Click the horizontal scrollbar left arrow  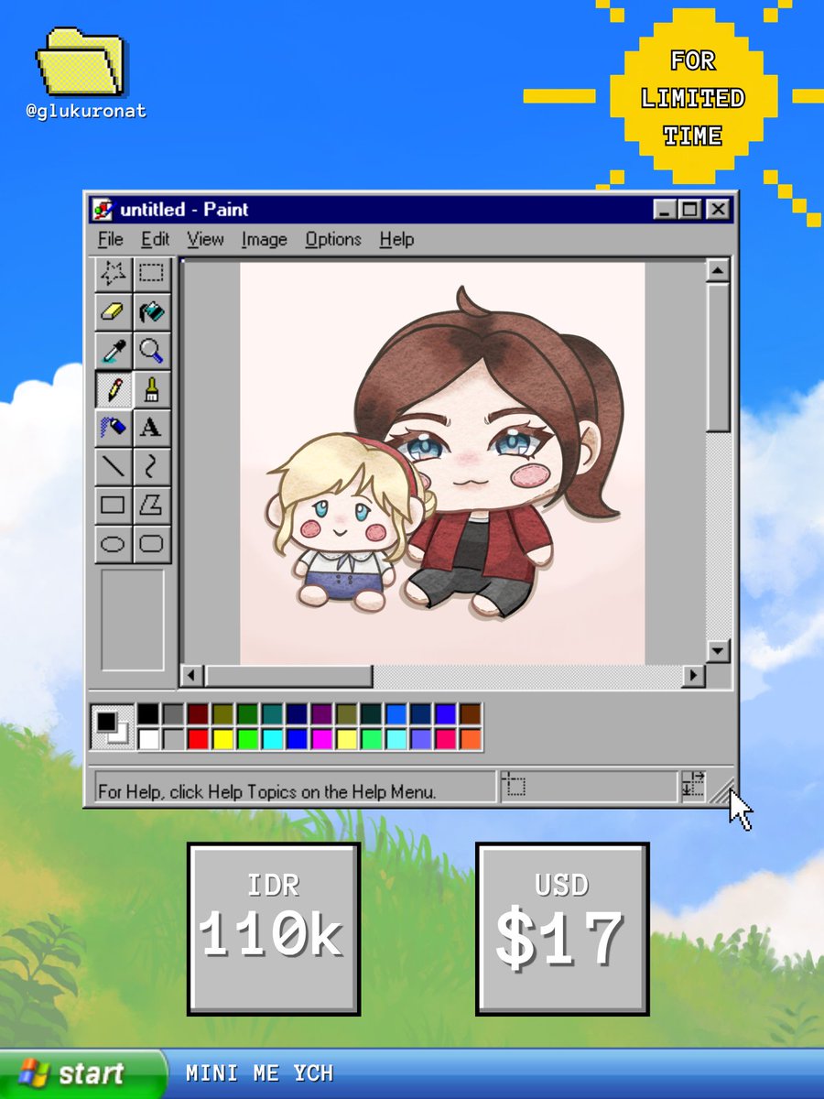tap(192, 676)
